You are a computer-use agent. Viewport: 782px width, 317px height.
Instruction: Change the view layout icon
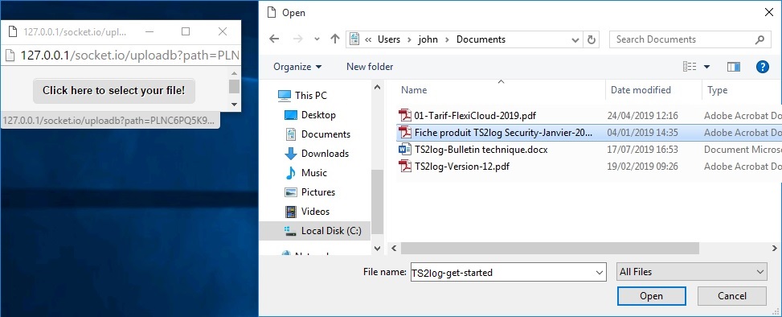click(x=690, y=67)
